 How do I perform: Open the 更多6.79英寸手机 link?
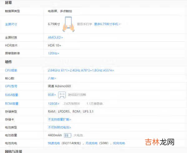107,24
